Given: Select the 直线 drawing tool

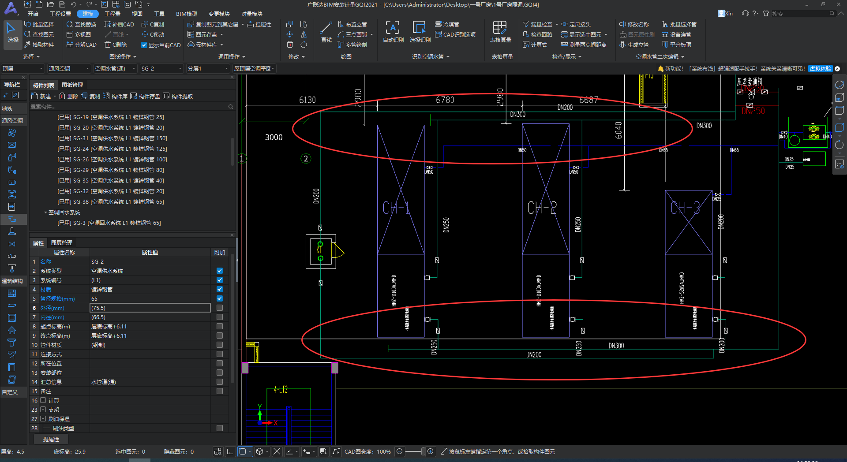Looking at the screenshot, I should point(326,32).
